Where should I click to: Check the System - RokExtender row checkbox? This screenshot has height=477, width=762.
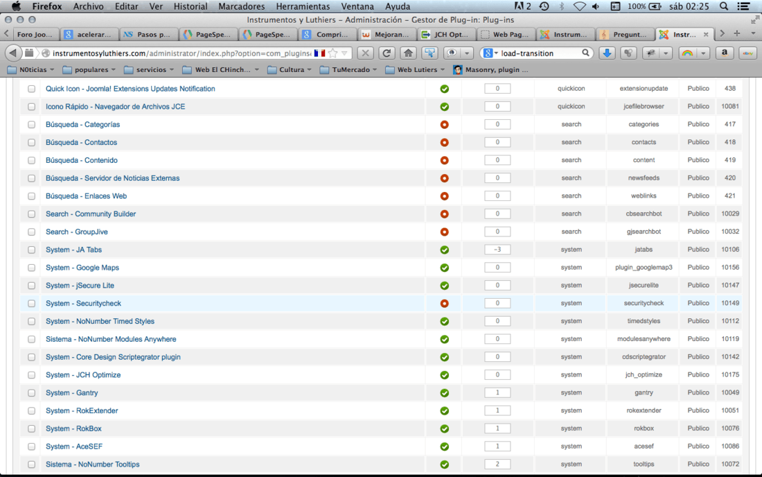(x=32, y=411)
